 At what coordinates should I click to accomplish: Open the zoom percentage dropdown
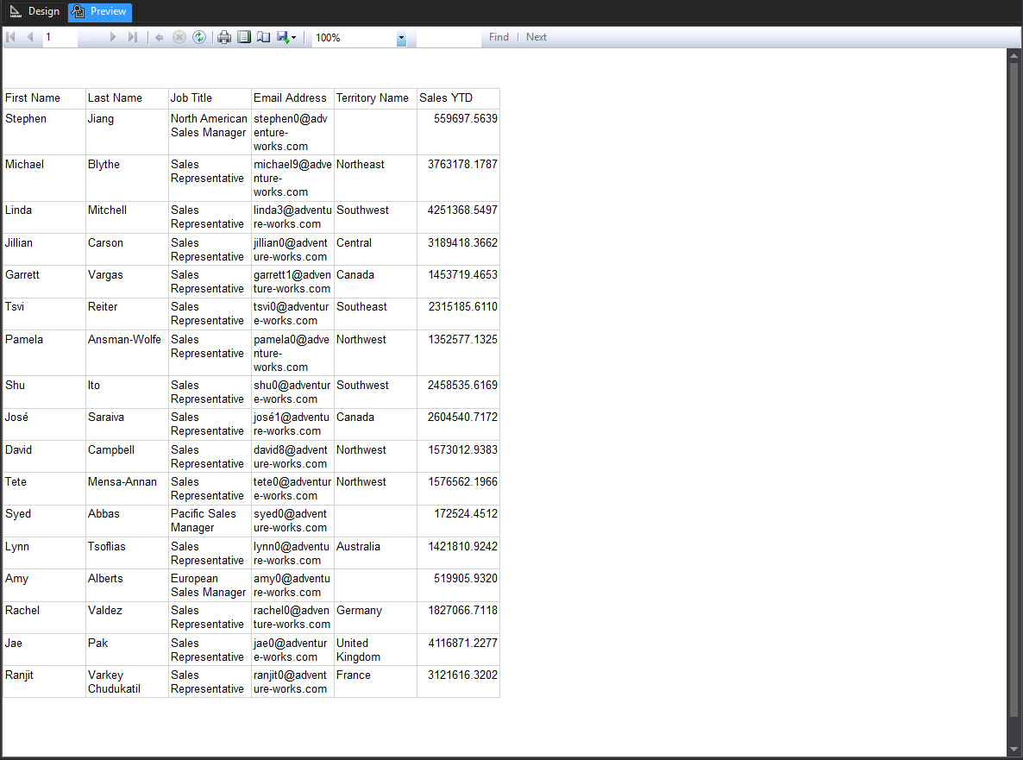(400, 37)
